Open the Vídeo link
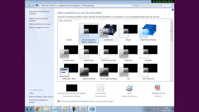 [x=31, y=93]
